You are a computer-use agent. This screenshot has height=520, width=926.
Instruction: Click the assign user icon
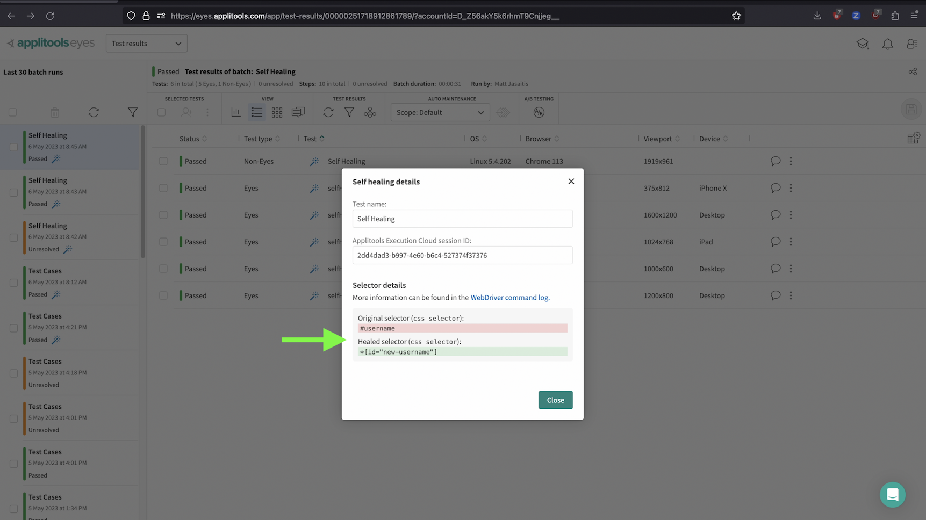click(186, 112)
